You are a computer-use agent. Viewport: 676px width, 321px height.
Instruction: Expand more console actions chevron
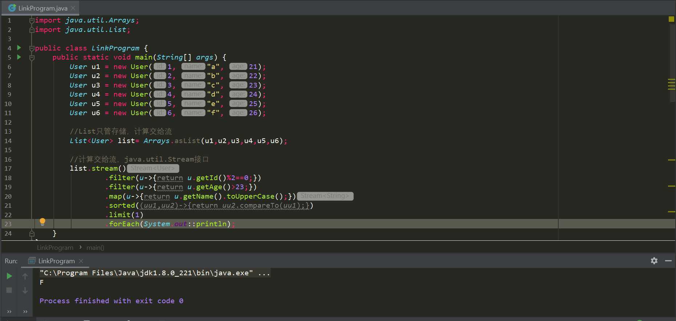tap(25, 312)
